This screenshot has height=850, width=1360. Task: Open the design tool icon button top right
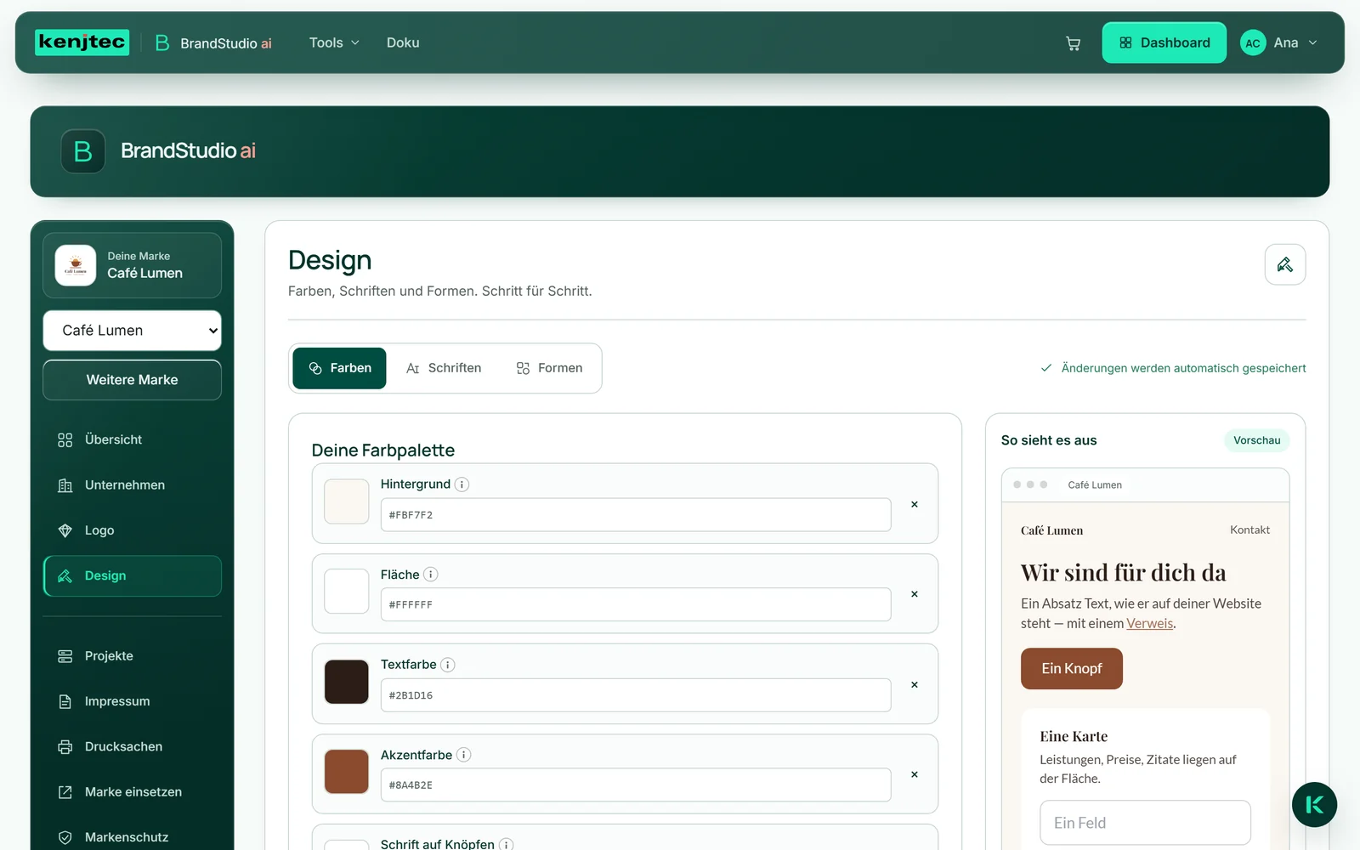(1284, 264)
